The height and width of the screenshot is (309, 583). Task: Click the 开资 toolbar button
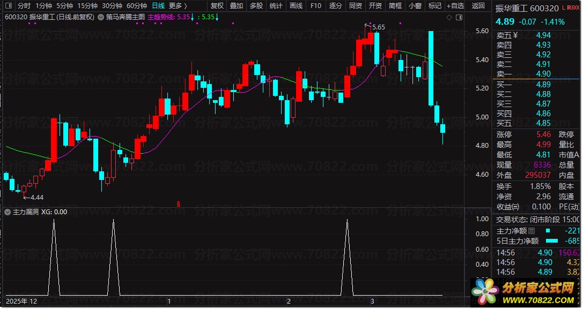coord(375,5)
